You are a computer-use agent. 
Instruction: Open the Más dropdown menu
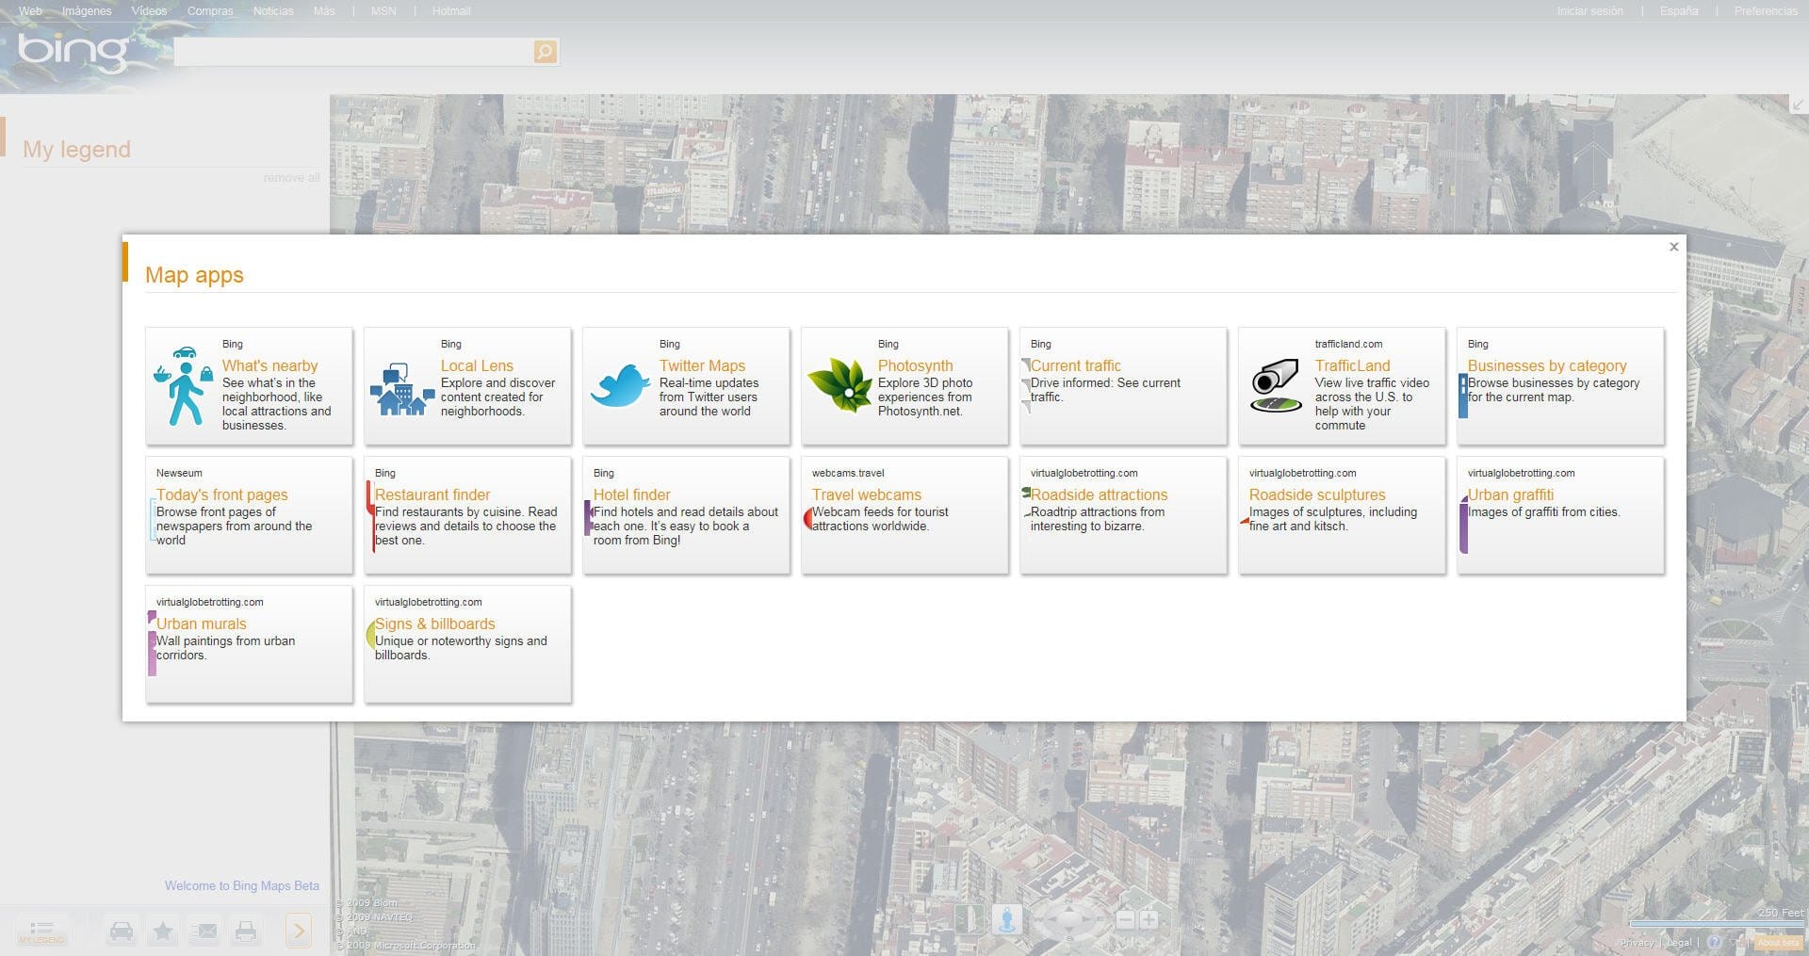324,11
